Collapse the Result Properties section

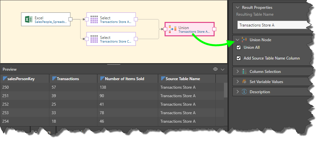click(237, 8)
